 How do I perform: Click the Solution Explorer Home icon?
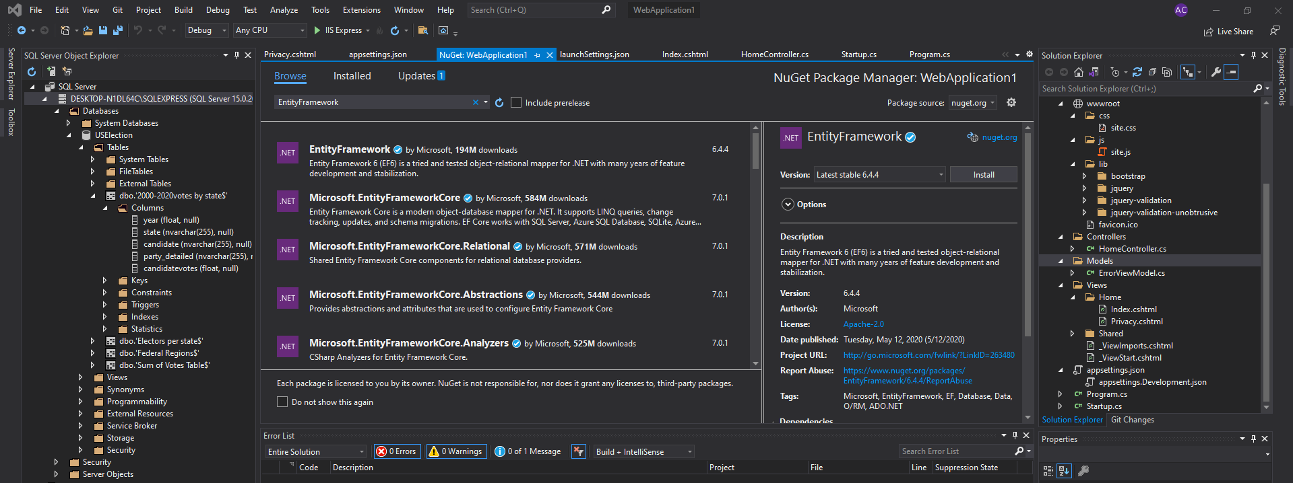(x=1079, y=72)
